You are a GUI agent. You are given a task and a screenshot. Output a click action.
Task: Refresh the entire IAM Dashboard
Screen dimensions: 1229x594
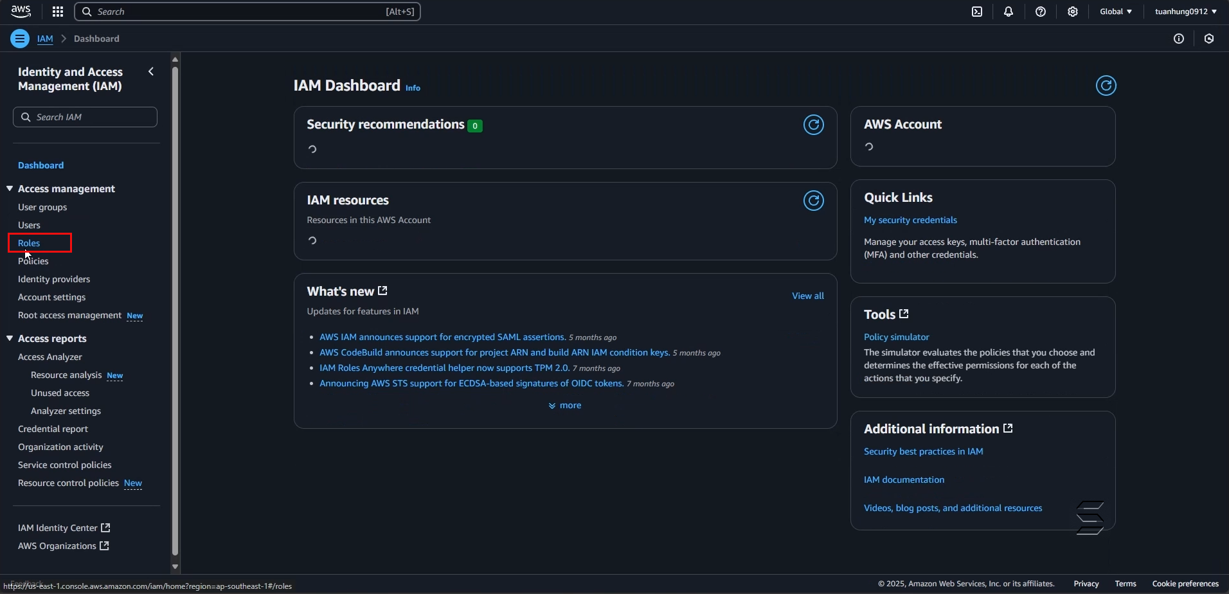point(1106,85)
